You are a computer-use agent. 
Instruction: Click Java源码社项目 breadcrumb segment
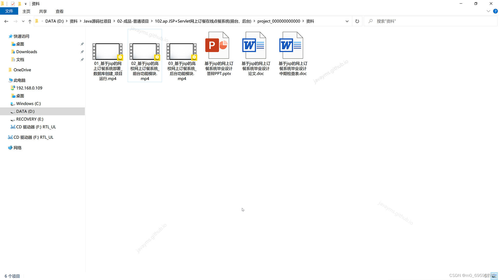coord(97,21)
